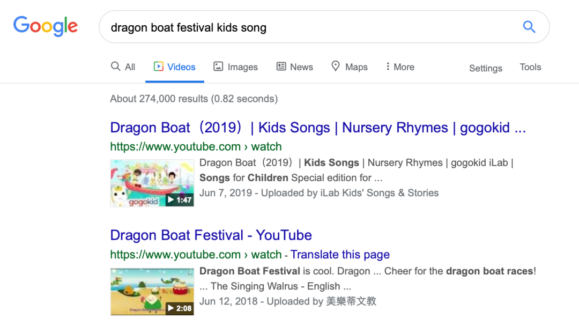Click 'Jun 7, 2019 - Uploaded by iLab' text
The height and width of the screenshot is (327, 579).
[319, 193]
